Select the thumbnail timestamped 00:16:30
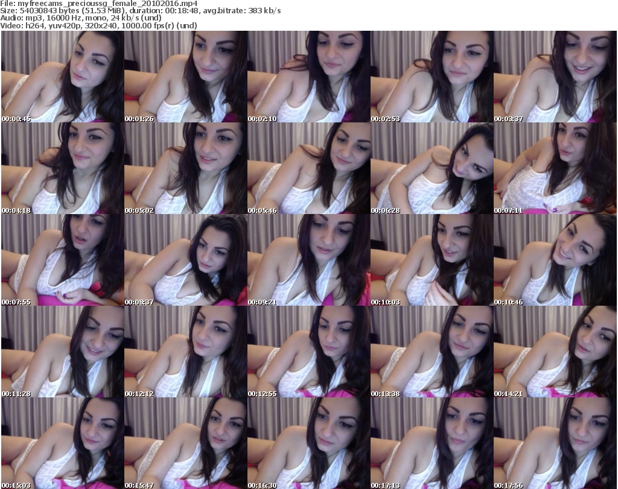The height and width of the screenshot is (489, 618). pos(309,443)
